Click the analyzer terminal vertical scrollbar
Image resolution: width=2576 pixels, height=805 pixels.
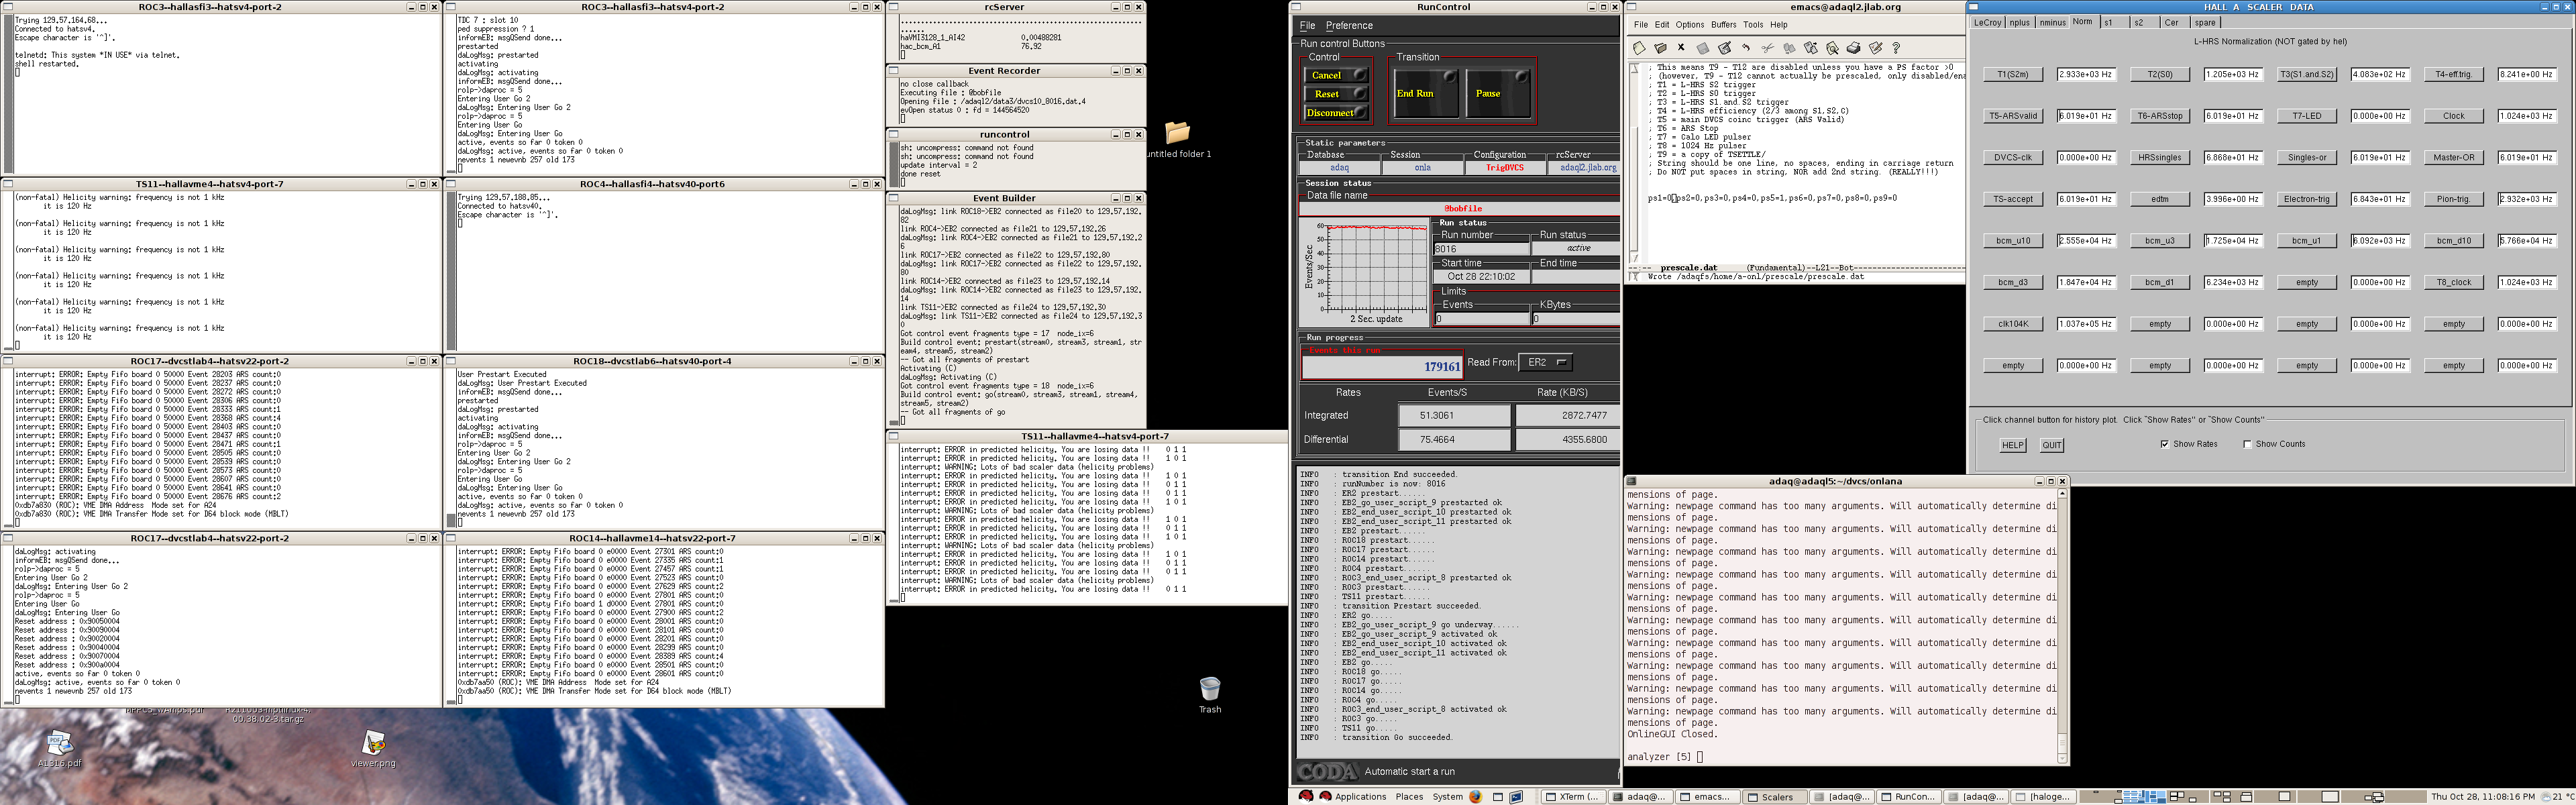[2062, 627]
